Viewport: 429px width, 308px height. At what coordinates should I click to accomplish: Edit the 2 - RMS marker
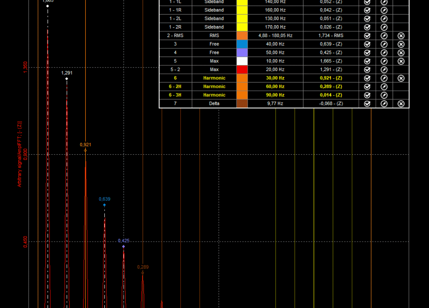384,36
